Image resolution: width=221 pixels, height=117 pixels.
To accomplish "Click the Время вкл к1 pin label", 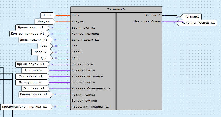I will 83,28.
